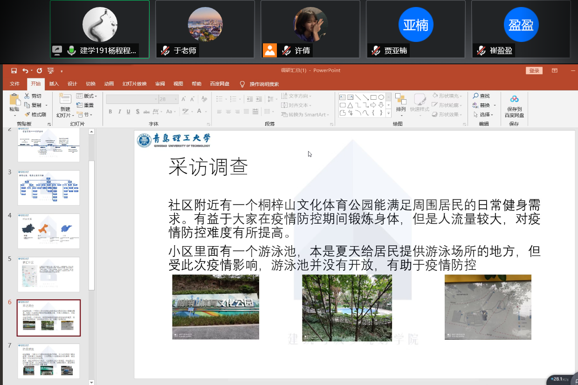Click the Sign in (登录) button
Screen dimensions: 578x385
(534, 71)
